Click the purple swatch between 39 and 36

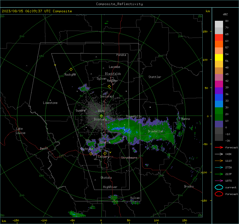[x=219, y=91]
